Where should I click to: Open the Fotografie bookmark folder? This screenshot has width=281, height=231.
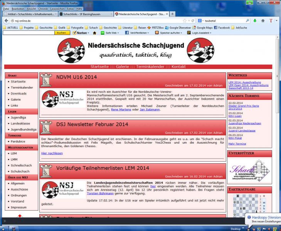pos(75,28)
